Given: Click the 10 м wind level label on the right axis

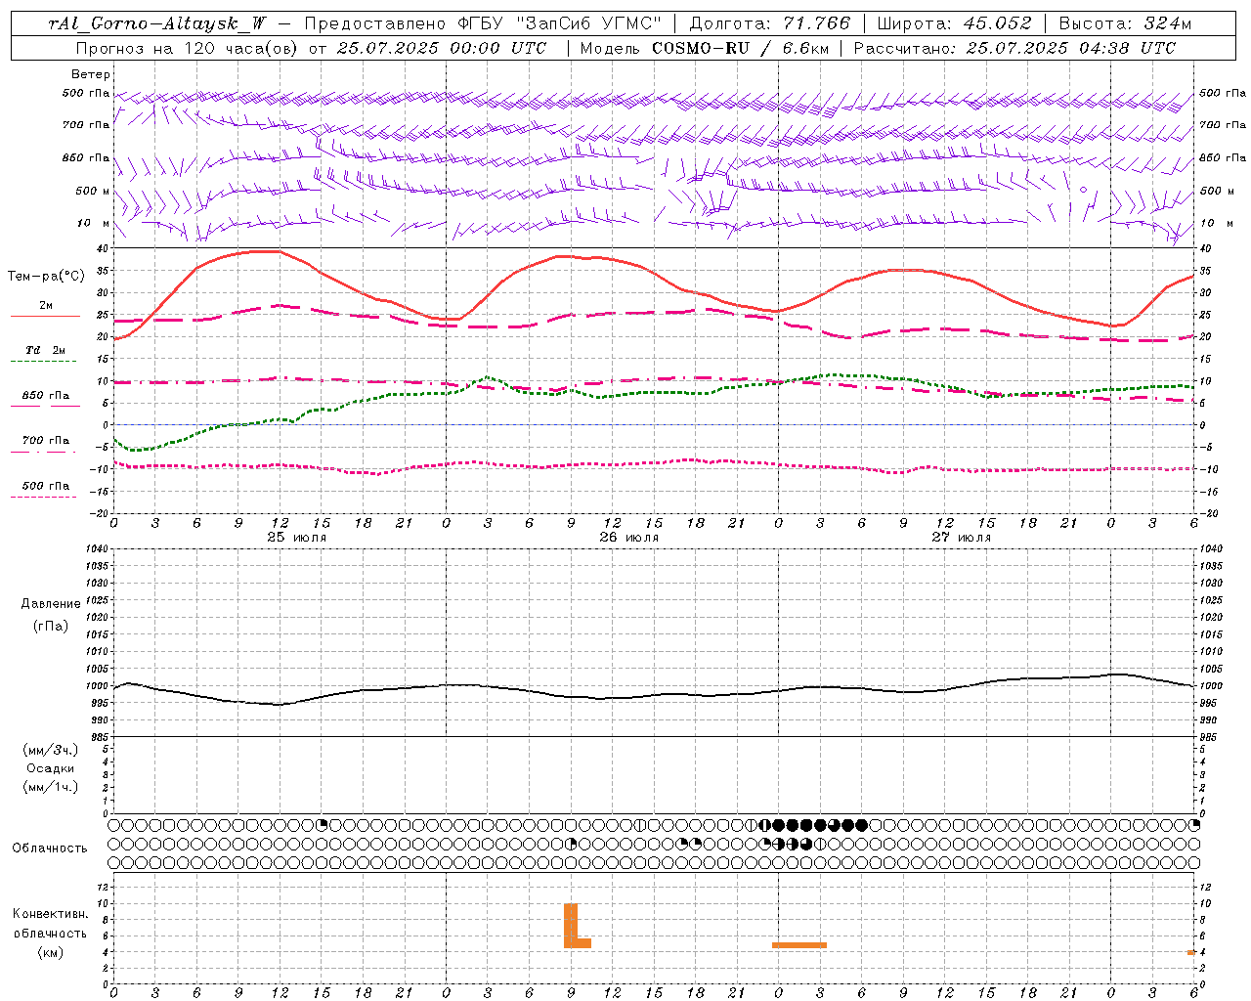Looking at the screenshot, I should pos(1215,224).
